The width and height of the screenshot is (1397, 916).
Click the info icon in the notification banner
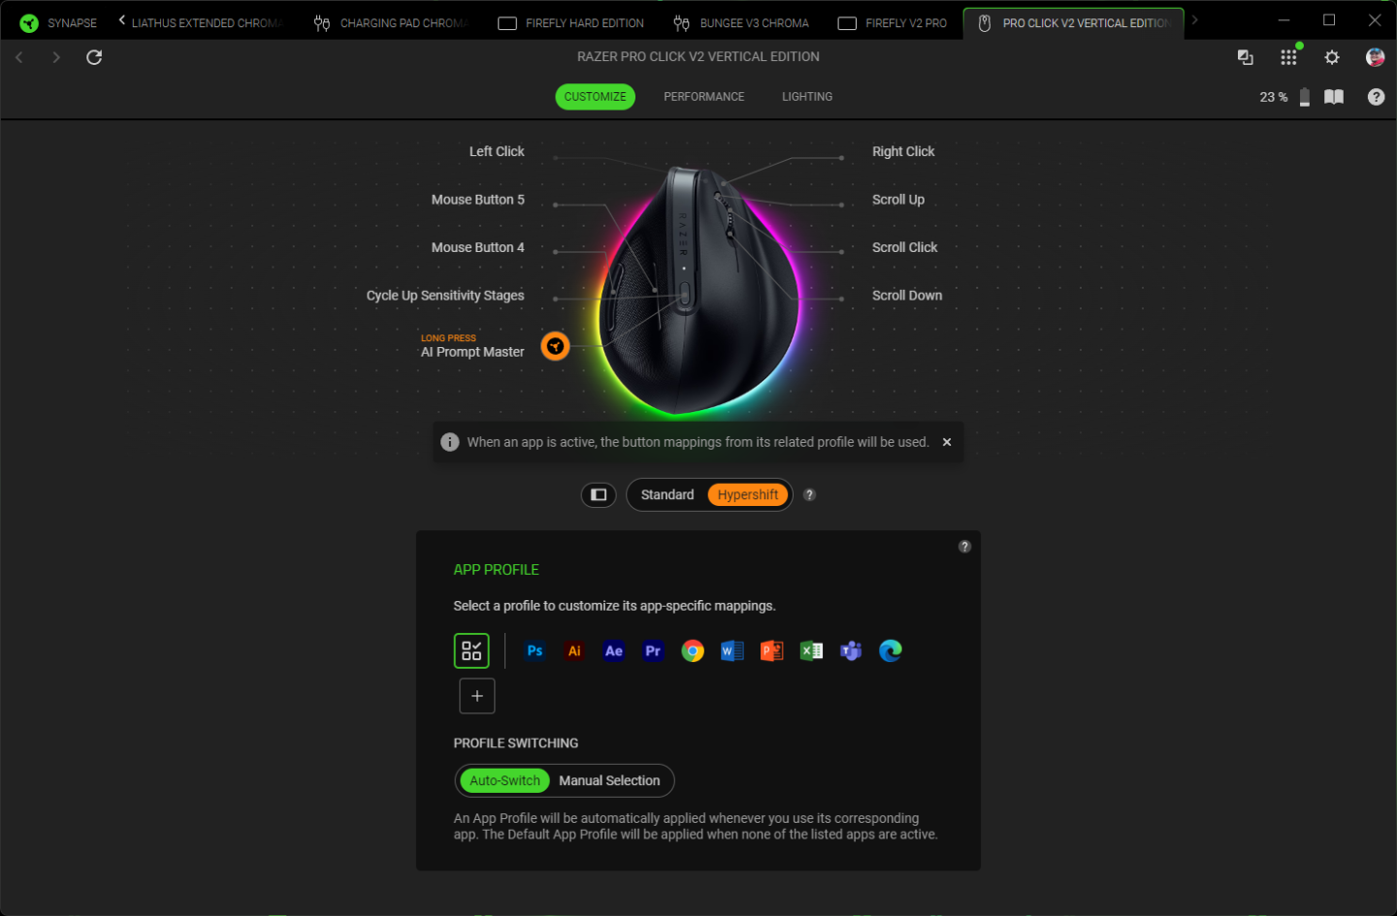tap(450, 442)
